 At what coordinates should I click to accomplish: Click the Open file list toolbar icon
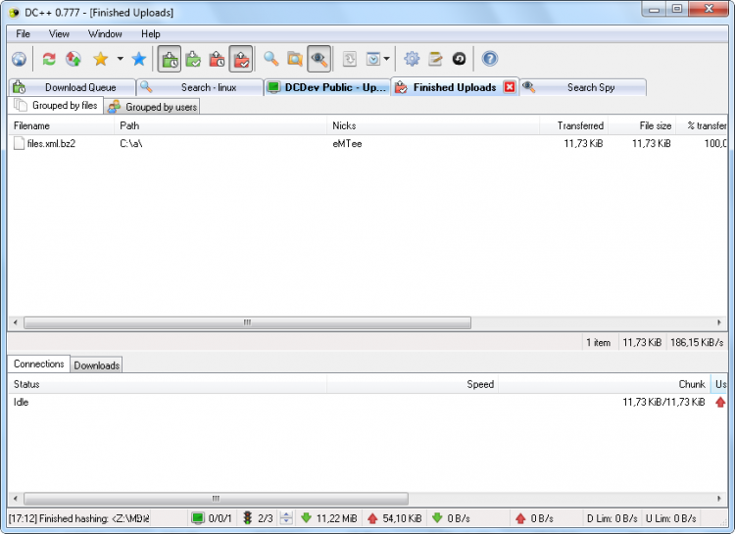[349, 59]
